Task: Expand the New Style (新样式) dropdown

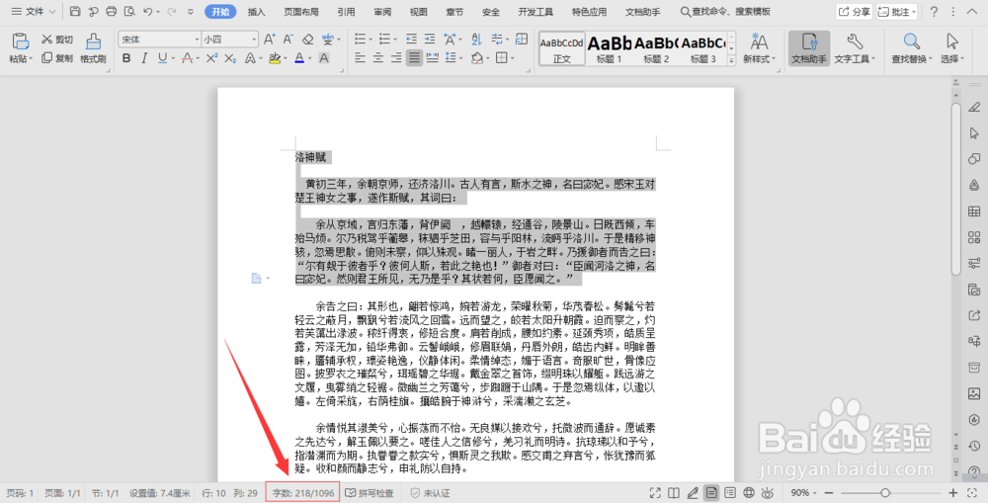Action: (774, 59)
